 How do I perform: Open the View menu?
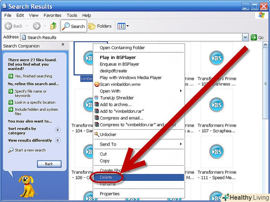[x=34, y=15]
